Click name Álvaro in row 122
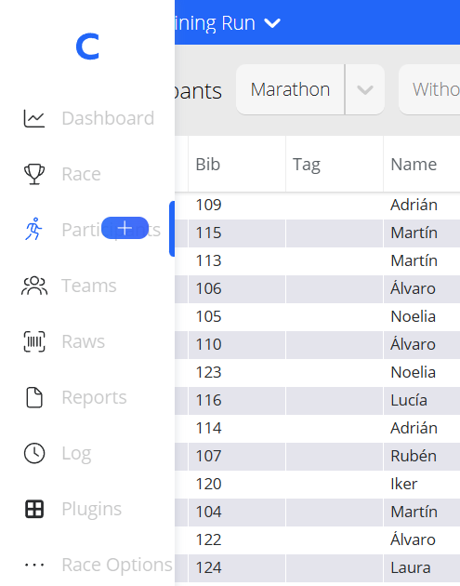 tap(413, 539)
